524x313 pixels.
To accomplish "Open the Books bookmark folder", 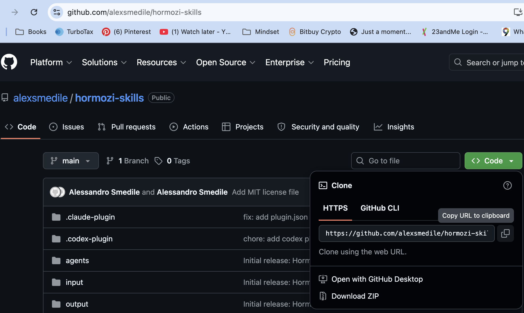I will click(x=31, y=32).
